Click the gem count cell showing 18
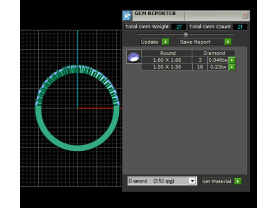Viewport: 277px width, 208px height. [200, 67]
